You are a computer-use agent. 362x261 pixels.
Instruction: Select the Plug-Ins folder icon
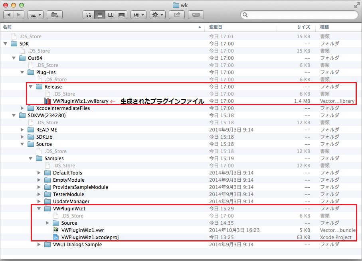(31, 72)
